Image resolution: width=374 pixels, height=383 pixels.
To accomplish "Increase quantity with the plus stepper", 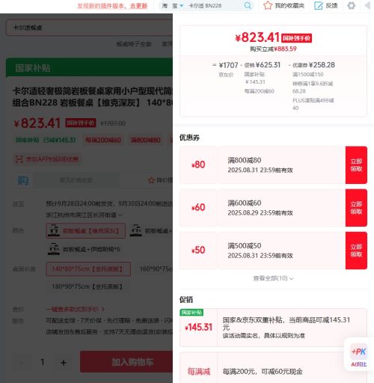I will point(64,362).
